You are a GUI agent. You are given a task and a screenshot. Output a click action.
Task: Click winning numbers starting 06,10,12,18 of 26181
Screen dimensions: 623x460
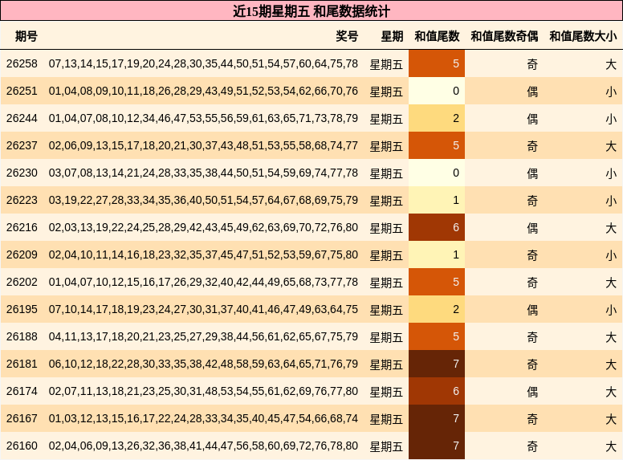click(203, 364)
